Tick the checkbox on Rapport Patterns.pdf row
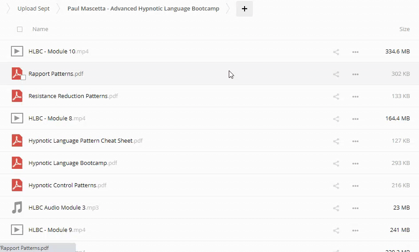The width and height of the screenshot is (419, 252). (24, 77)
